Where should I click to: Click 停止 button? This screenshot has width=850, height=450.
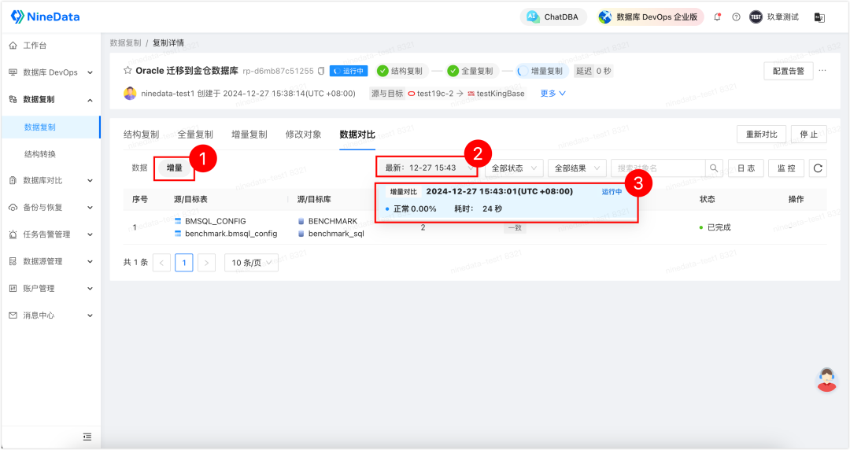[x=809, y=135]
